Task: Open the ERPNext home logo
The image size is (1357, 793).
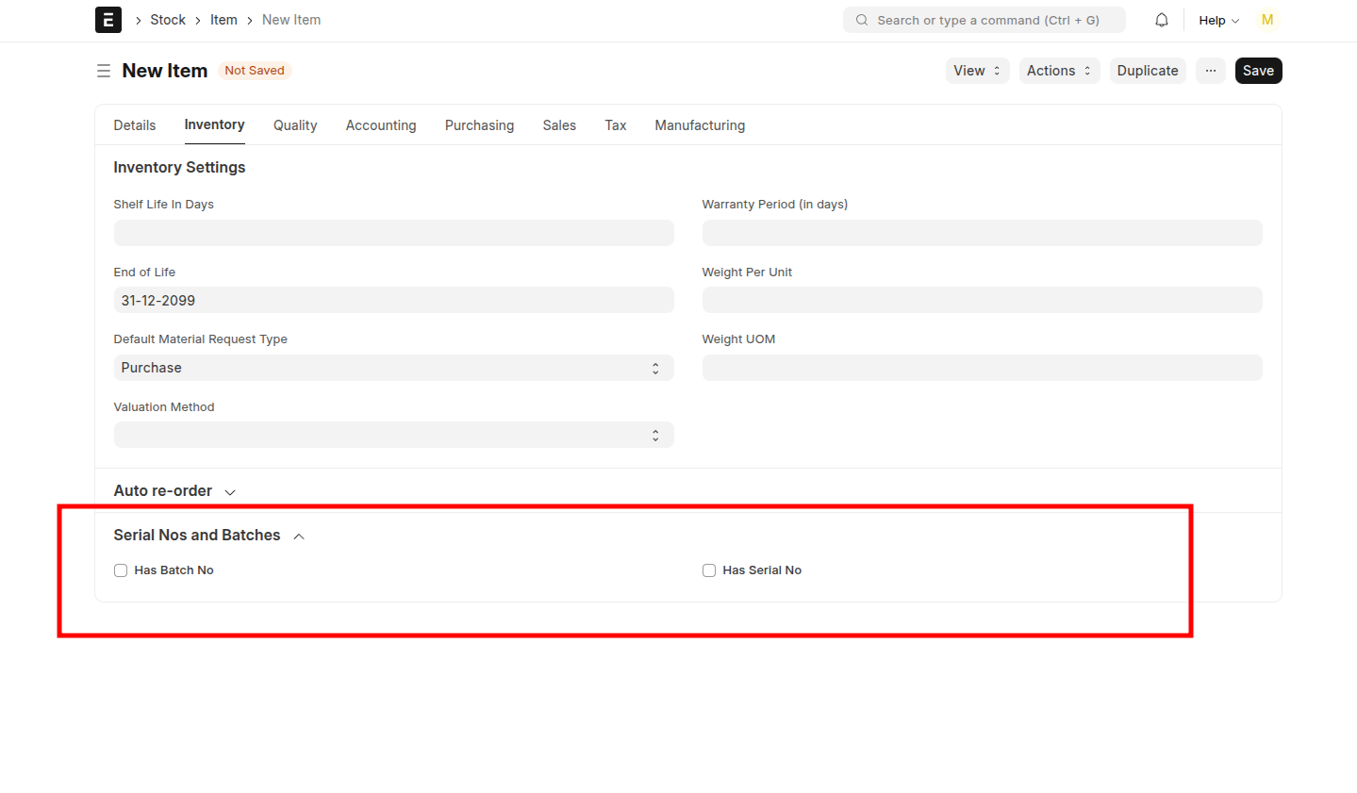Action: (x=108, y=20)
